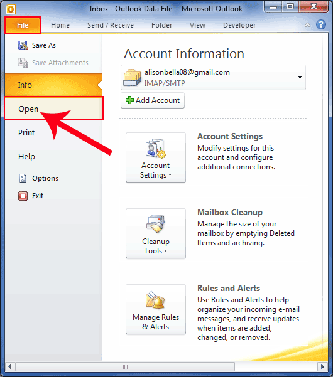The height and width of the screenshot is (377, 333).
Task: Click the horizontal scrollbar right arrow
Action: pyautogui.click(x=323, y=367)
